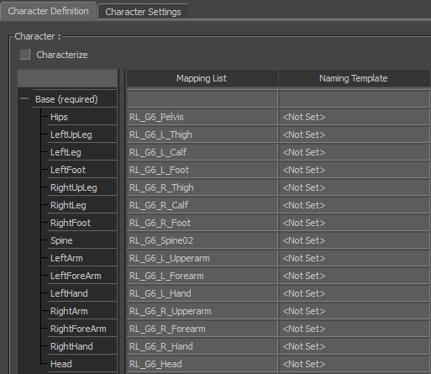431x374 pixels.
Task: Click the RL_G6_Spine02 mapping cell
Action: coord(202,240)
